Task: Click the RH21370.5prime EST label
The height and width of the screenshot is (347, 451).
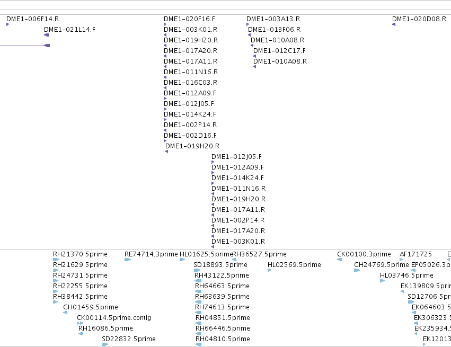Action: [80, 254]
